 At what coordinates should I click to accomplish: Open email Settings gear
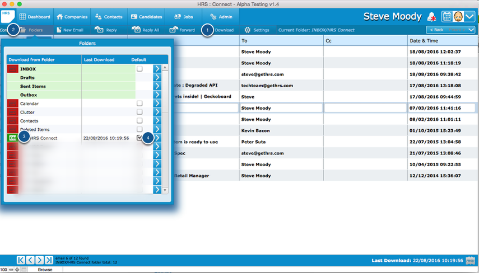(x=257, y=30)
